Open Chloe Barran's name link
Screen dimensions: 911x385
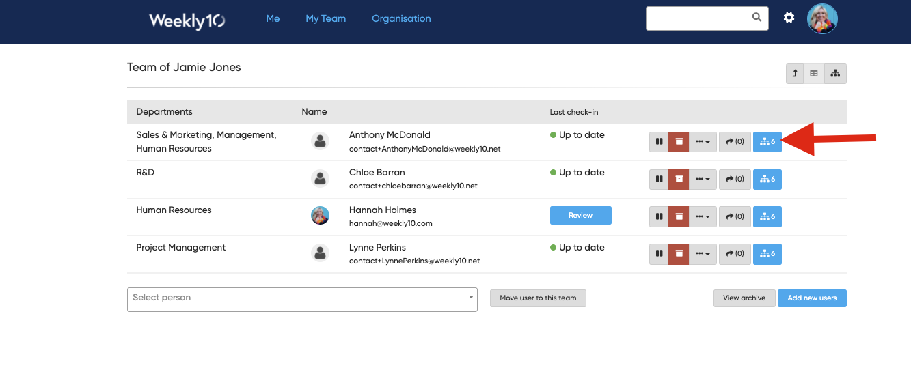(377, 173)
